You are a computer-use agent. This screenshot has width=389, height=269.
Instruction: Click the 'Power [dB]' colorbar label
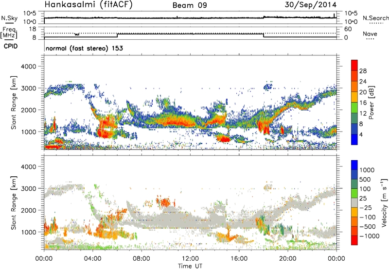pos(371,102)
